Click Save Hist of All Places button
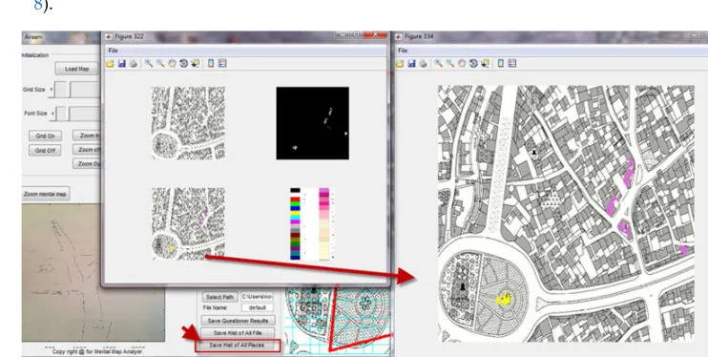This screenshot has height=357, width=708. coord(238,346)
